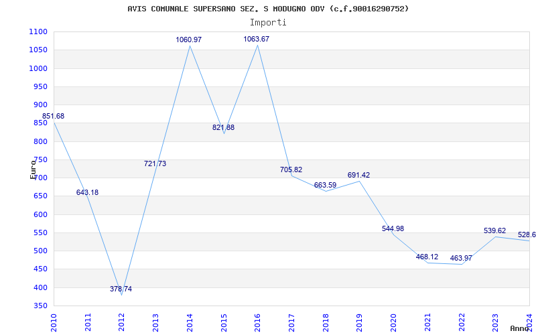
Task: Click the 2020 x-axis year label
Action: click(393, 322)
